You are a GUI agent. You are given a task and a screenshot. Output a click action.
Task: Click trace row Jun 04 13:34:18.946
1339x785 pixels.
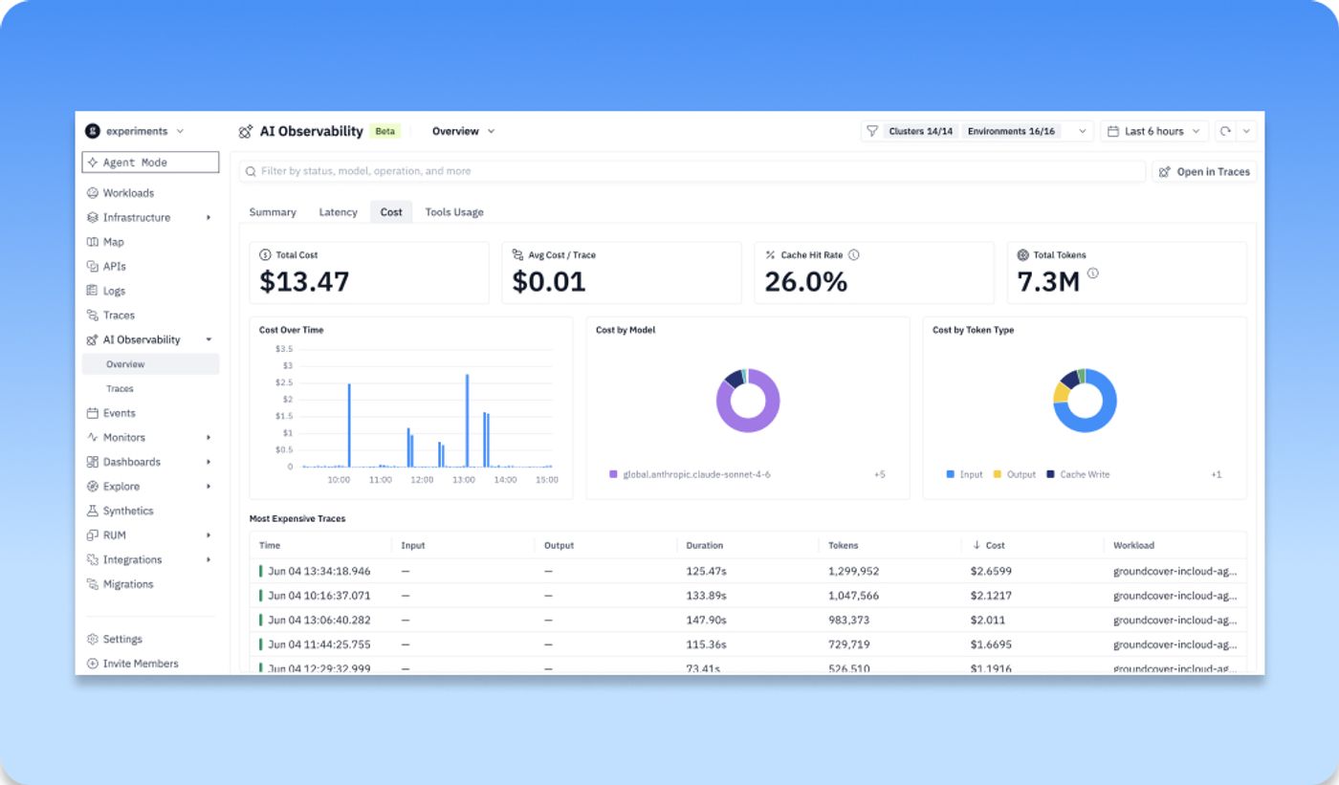click(x=748, y=571)
